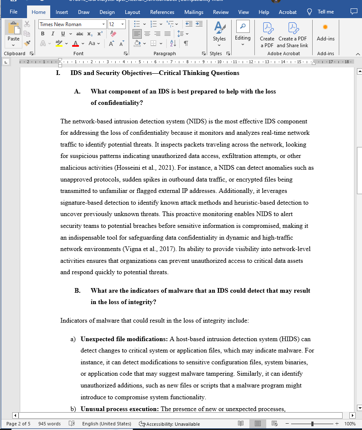Switch to the Review tab
This screenshot has height=430, width=362.
coord(221,12)
